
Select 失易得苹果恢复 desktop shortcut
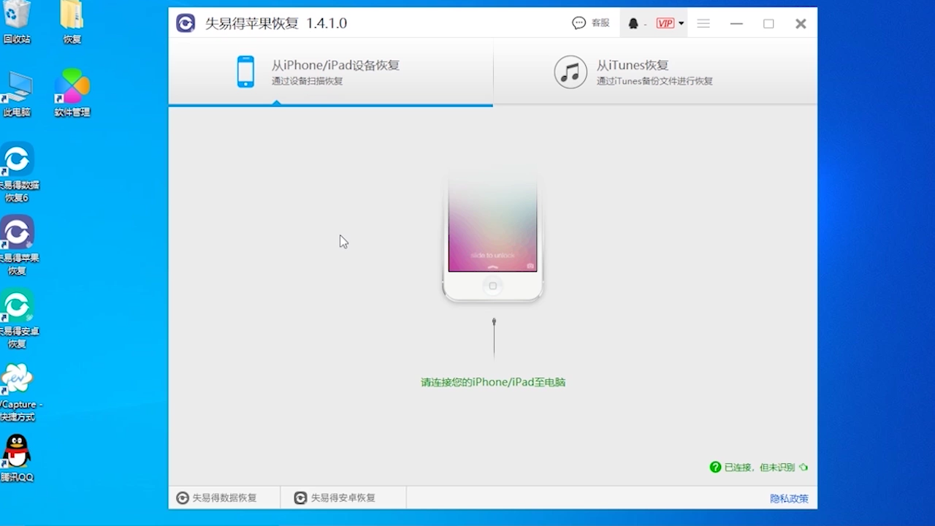point(18,246)
